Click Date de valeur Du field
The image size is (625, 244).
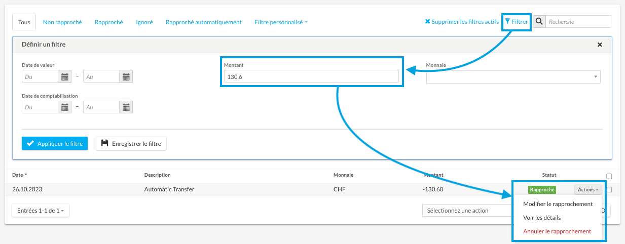(x=40, y=77)
